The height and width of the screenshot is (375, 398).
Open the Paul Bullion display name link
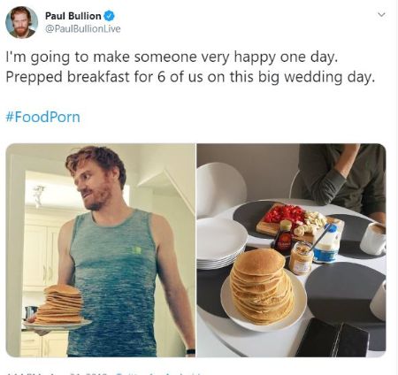pos(73,16)
